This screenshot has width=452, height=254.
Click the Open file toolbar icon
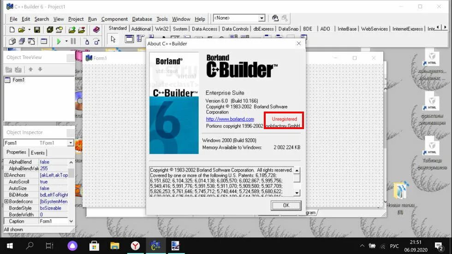click(21, 30)
